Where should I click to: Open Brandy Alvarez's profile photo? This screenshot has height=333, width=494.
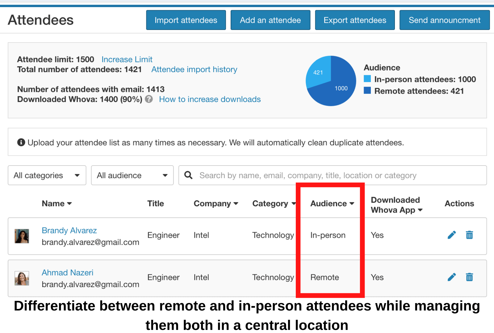[22, 236]
